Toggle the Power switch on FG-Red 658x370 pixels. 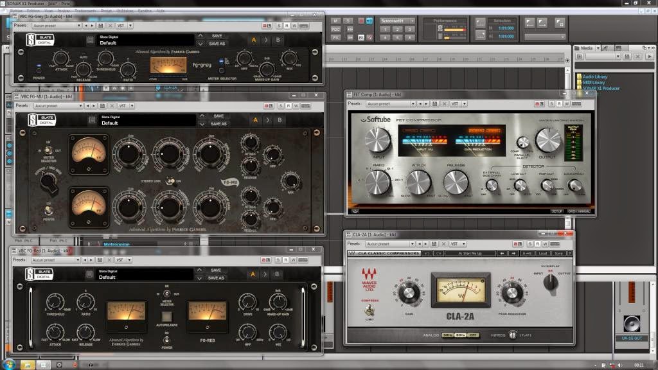tap(166, 340)
